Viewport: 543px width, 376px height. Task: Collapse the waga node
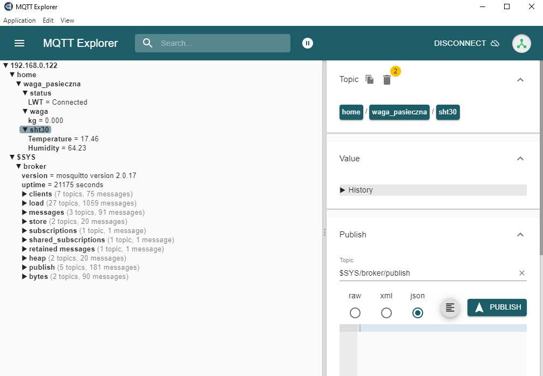click(25, 112)
